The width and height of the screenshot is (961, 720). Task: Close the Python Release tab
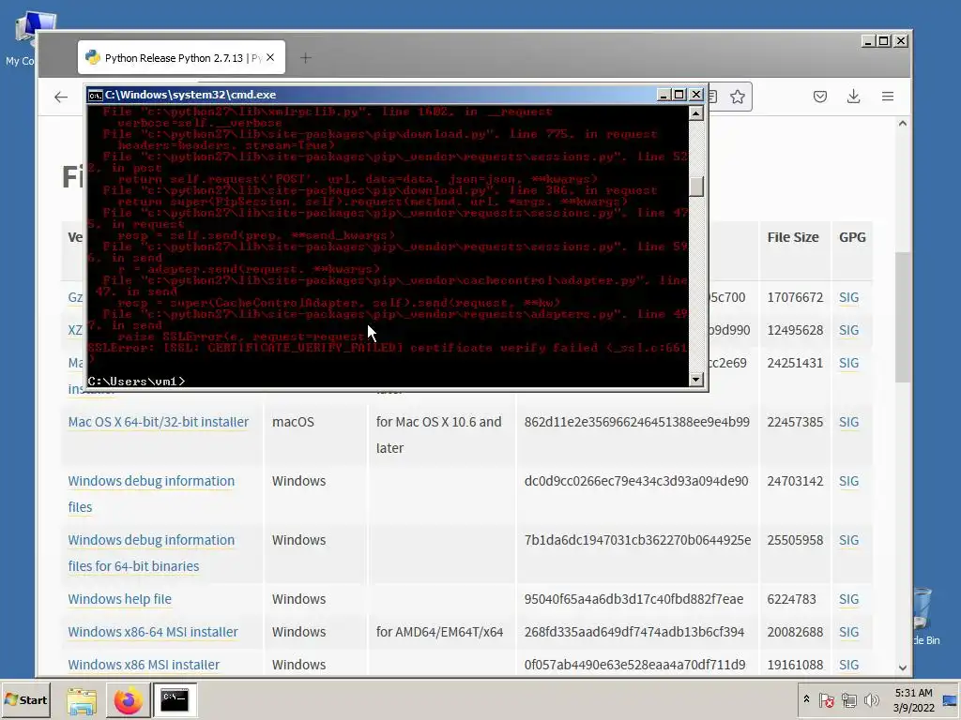click(270, 57)
